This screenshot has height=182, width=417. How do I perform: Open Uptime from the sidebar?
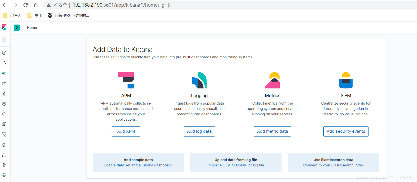tap(4, 145)
